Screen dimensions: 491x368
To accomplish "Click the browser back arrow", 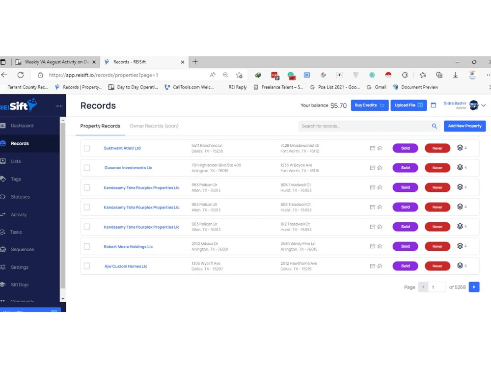I will pyautogui.click(x=4, y=75).
